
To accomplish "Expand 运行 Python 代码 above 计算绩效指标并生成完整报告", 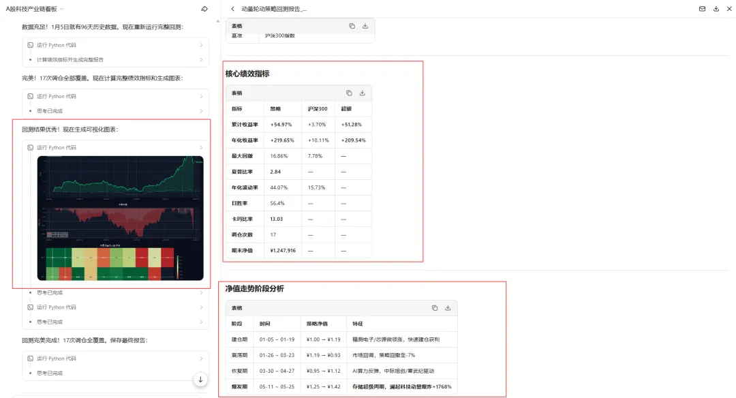I will 115,45.
